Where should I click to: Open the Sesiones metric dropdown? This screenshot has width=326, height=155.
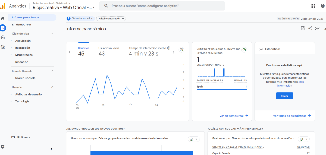(x=219, y=138)
